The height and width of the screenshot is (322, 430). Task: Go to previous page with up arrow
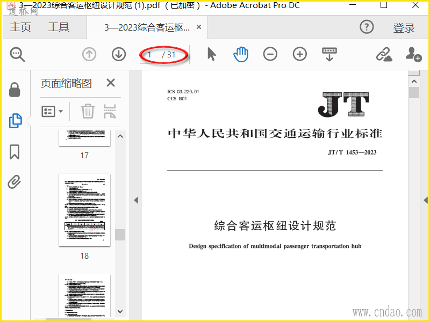pyautogui.click(x=89, y=54)
